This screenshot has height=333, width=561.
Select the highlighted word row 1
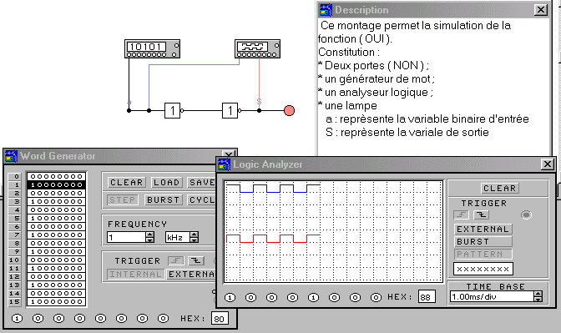(x=57, y=185)
